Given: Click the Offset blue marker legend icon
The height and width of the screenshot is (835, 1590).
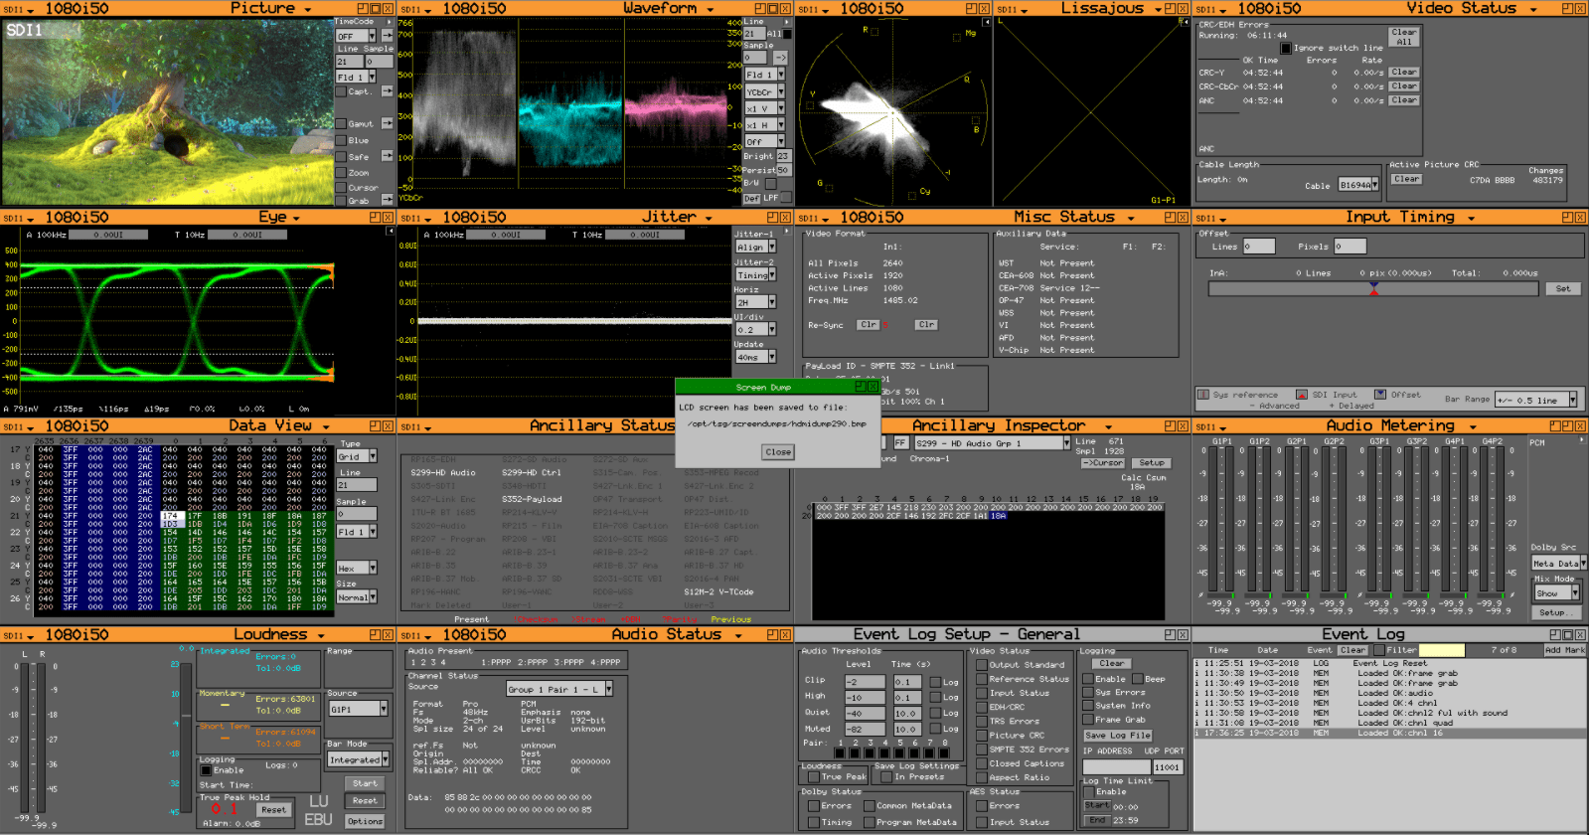Looking at the screenshot, I should 1380,395.
